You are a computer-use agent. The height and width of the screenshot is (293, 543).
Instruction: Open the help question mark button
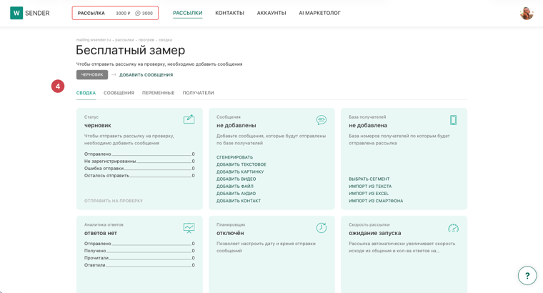527,276
